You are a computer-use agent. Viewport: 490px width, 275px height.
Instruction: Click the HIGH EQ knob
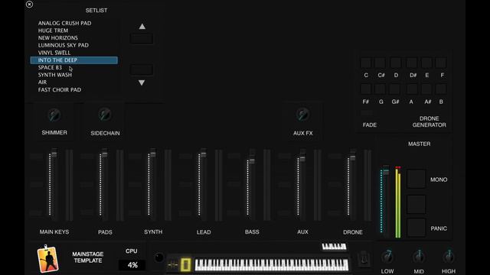[449, 257]
